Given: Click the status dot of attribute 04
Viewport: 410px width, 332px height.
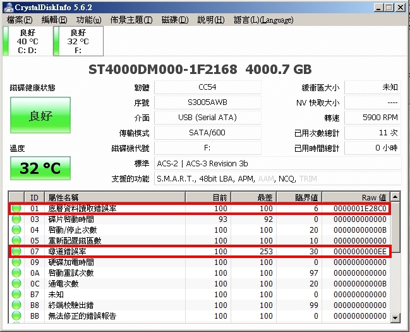Looking at the screenshot, I should pyautogui.click(x=16, y=230).
